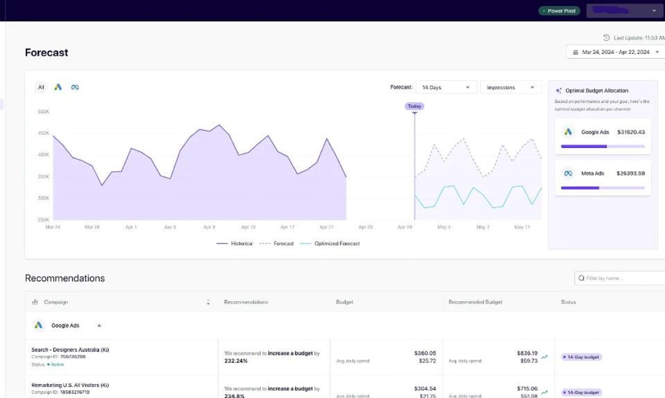665x398 pixels.
Task: Click the Today marker on the chart
Action: (414, 106)
